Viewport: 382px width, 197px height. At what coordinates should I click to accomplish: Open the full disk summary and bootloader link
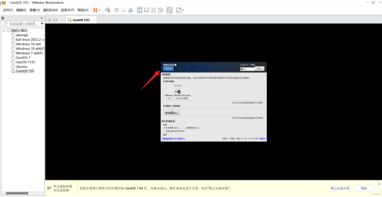[174, 139]
